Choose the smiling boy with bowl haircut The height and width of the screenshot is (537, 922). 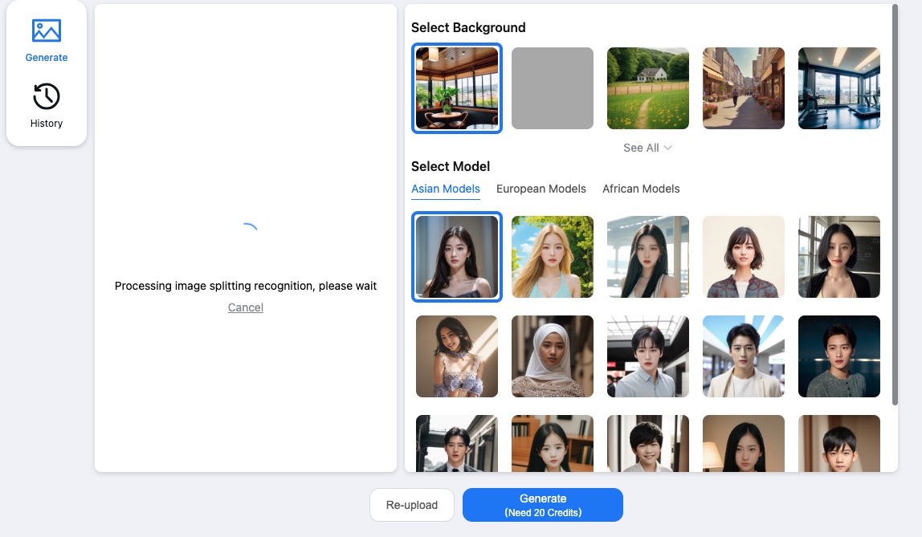click(648, 444)
